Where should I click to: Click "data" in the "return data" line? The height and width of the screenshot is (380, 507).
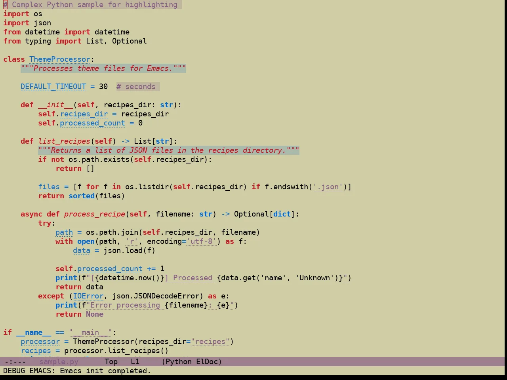(x=95, y=287)
